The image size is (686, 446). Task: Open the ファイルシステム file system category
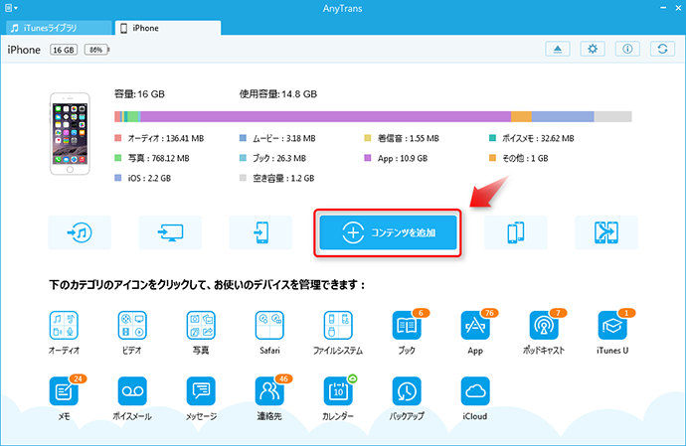coord(338,326)
